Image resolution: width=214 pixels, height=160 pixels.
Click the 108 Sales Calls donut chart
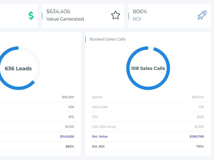(x=148, y=68)
